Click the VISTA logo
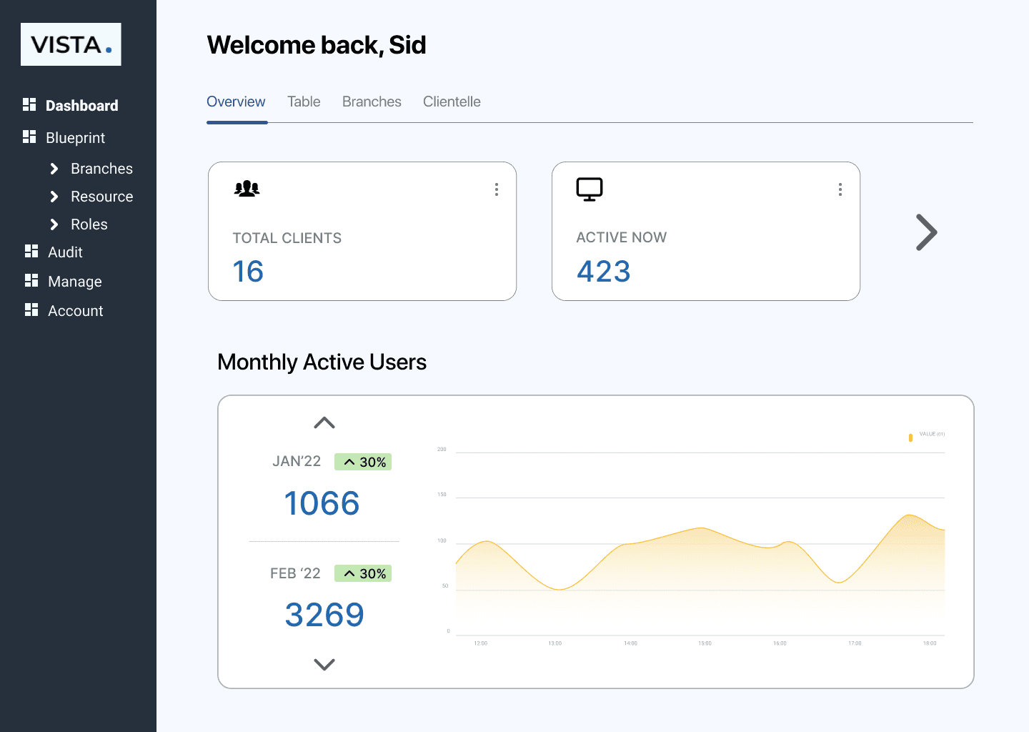This screenshot has height=732, width=1029. pyautogui.click(x=71, y=44)
